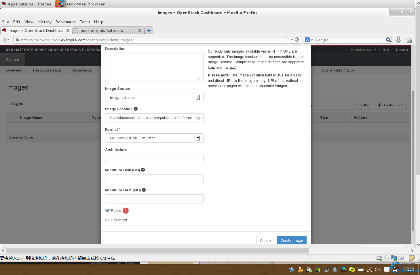
Task: Click the search magnifier in Google box
Action: [x=388, y=40]
